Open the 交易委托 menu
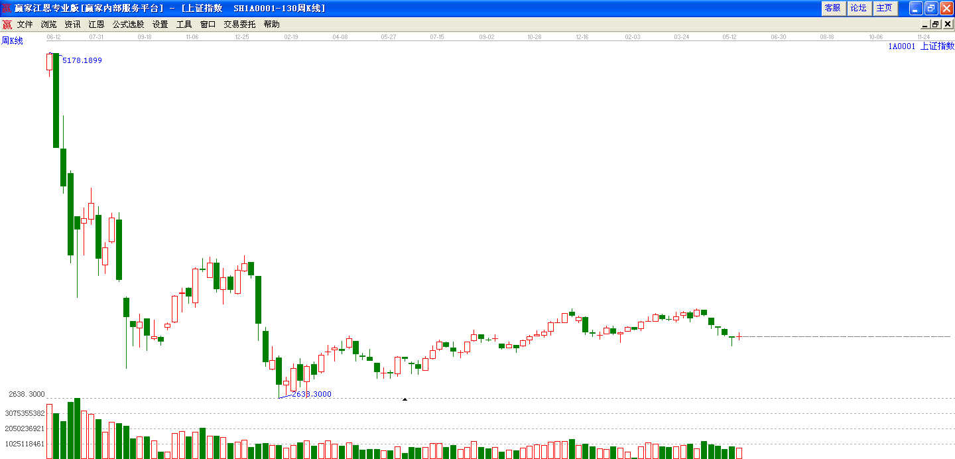Viewport: 955px width, 459px height. click(239, 25)
